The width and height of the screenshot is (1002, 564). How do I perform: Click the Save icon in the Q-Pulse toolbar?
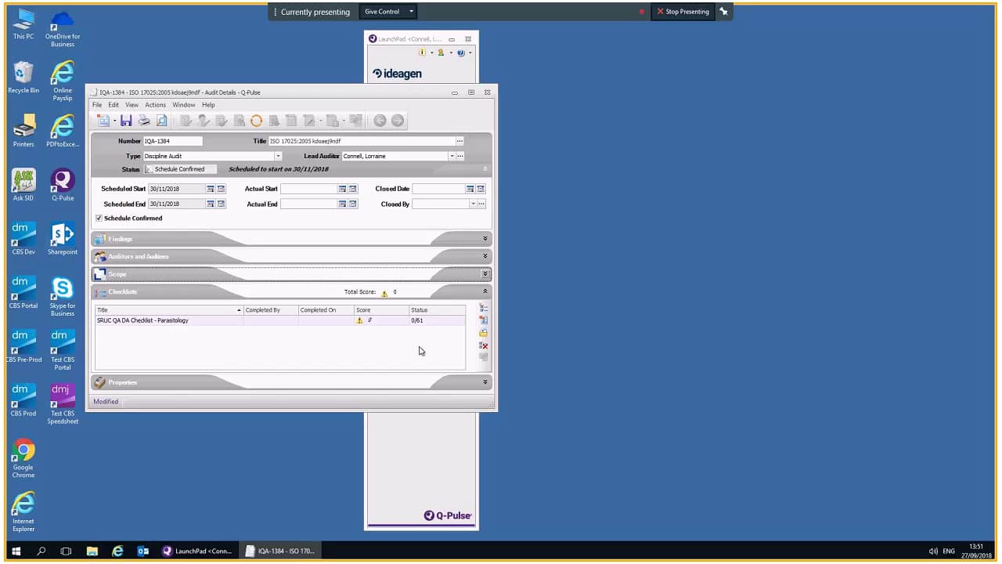[126, 121]
